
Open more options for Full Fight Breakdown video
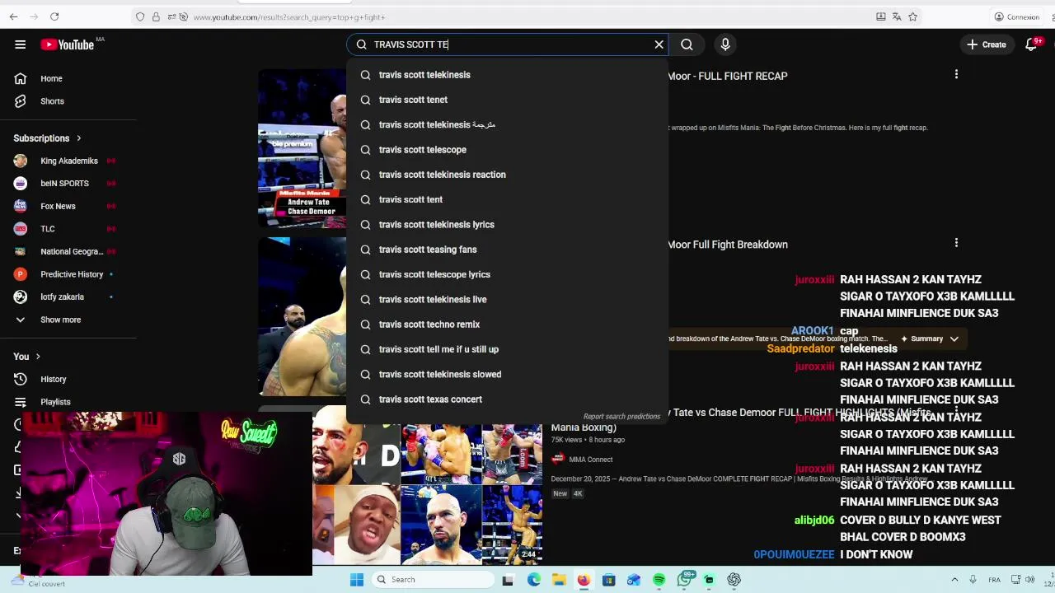[x=956, y=243]
